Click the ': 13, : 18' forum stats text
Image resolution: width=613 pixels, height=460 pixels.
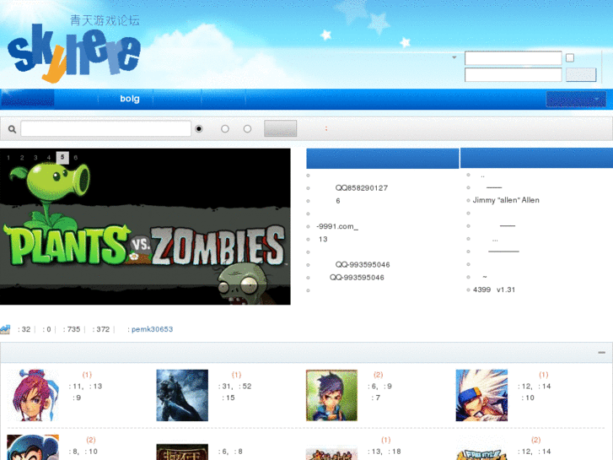[x=384, y=452]
